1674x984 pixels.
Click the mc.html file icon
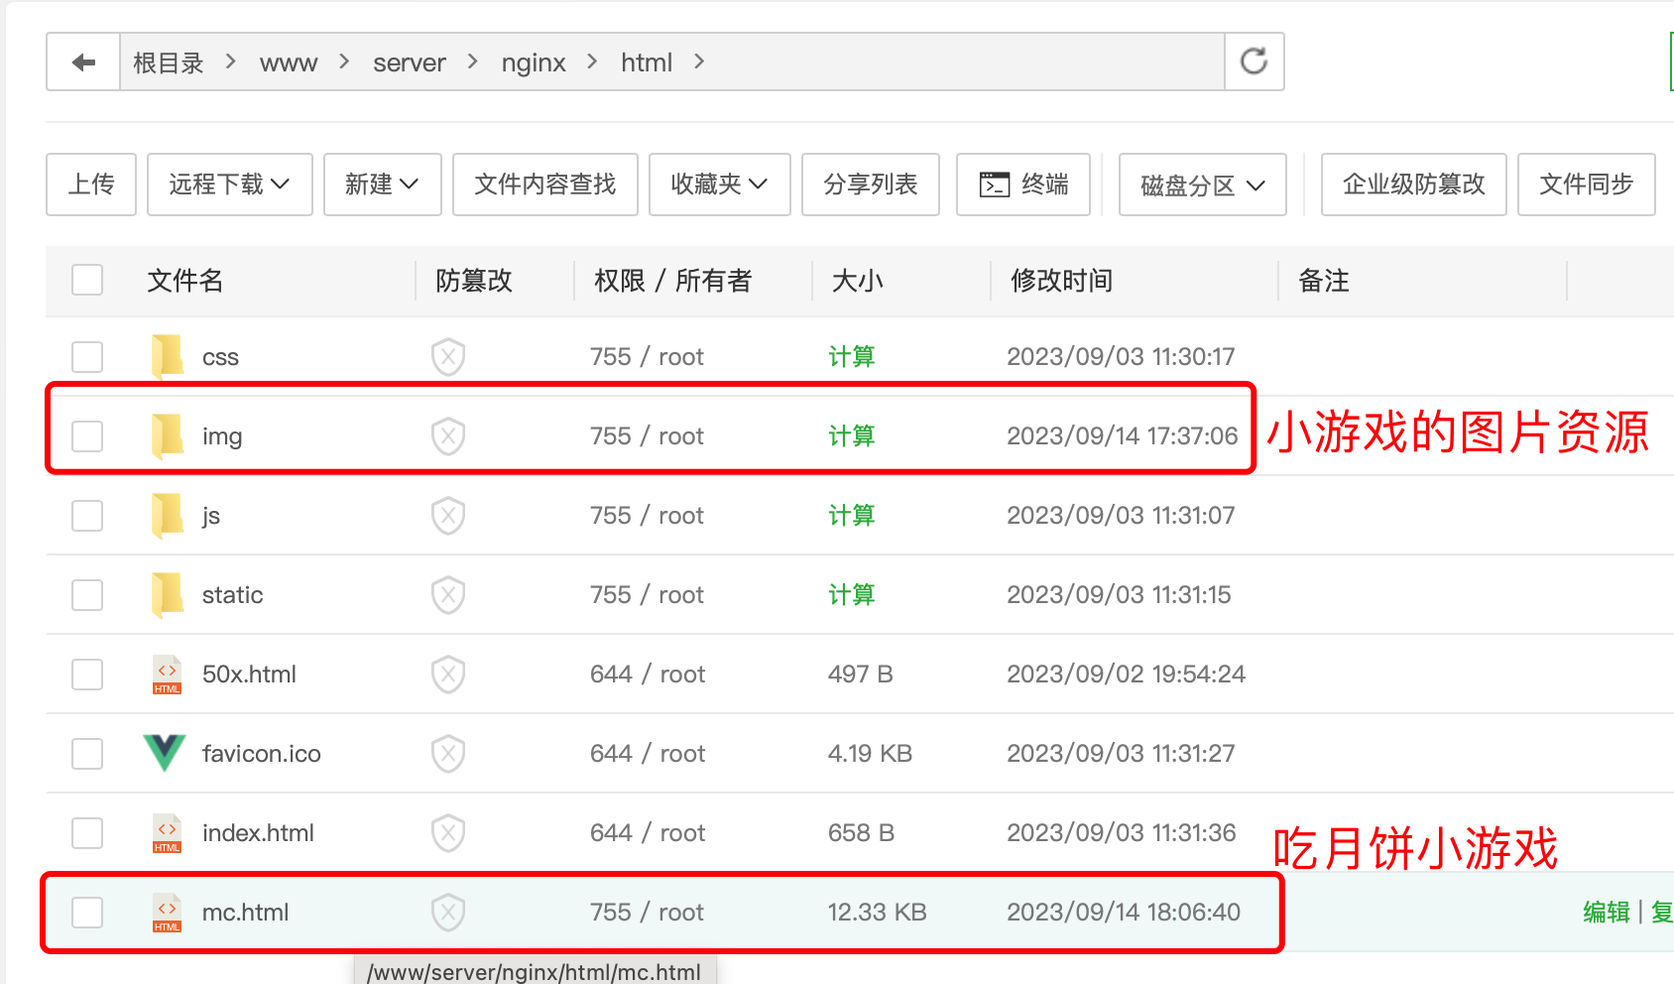[x=167, y=913]
